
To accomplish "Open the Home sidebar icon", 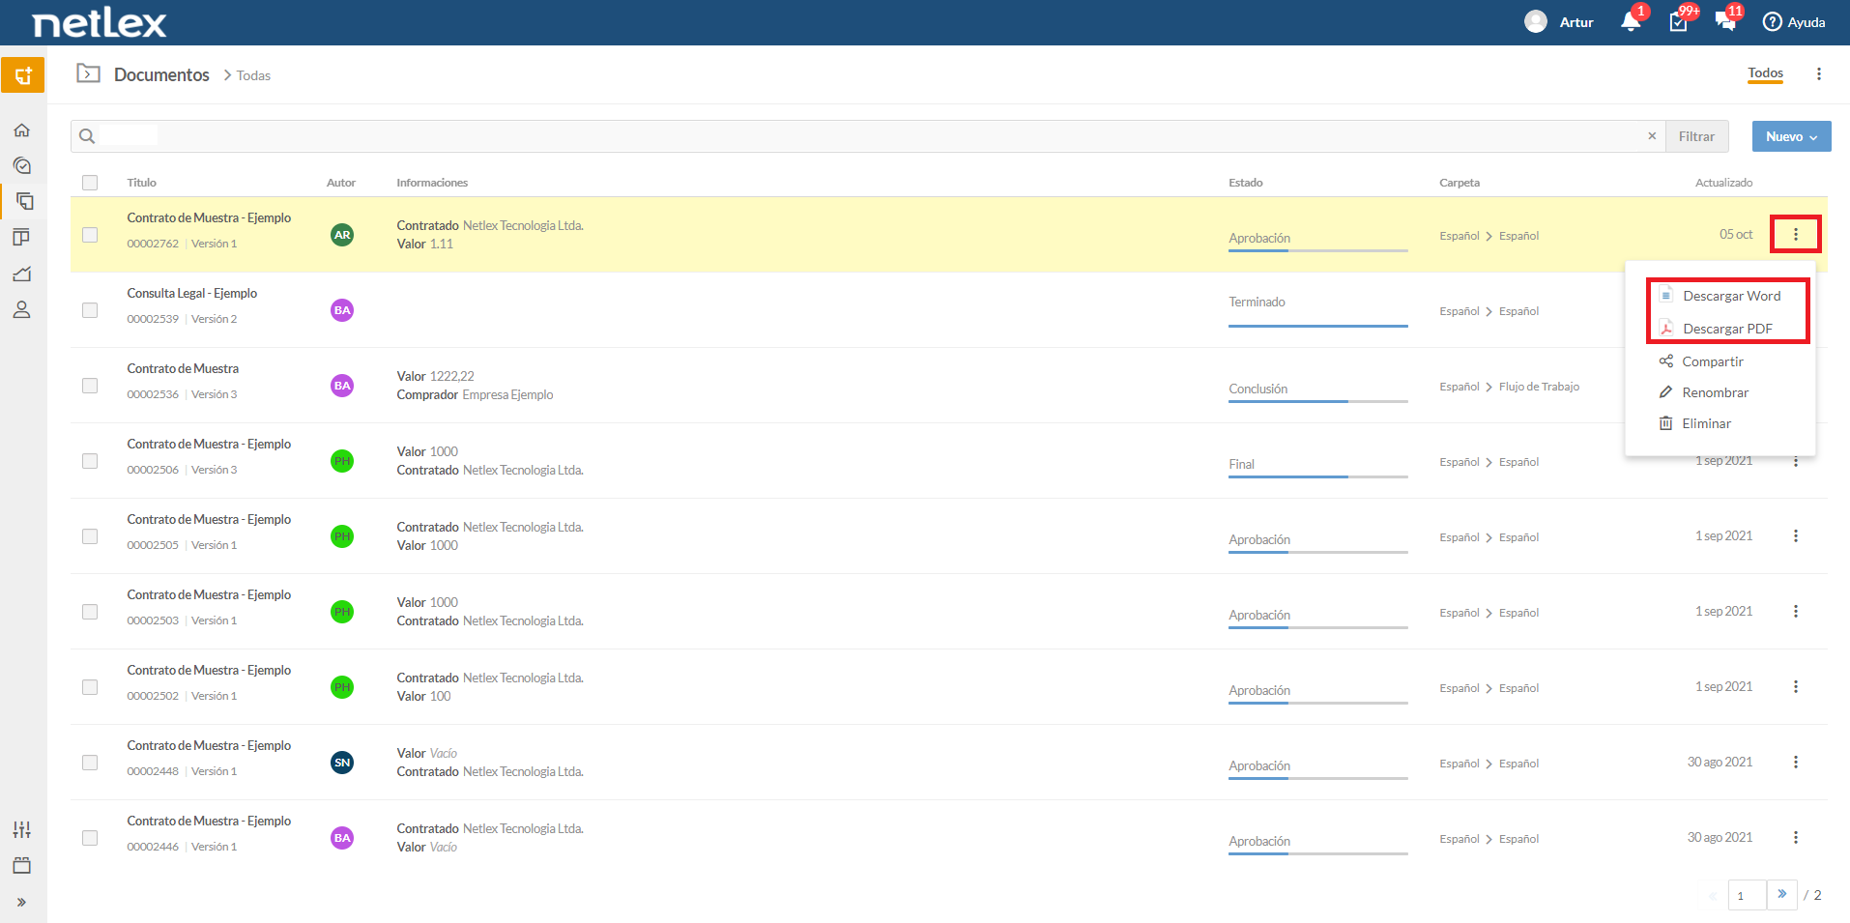I will (22, 130).
